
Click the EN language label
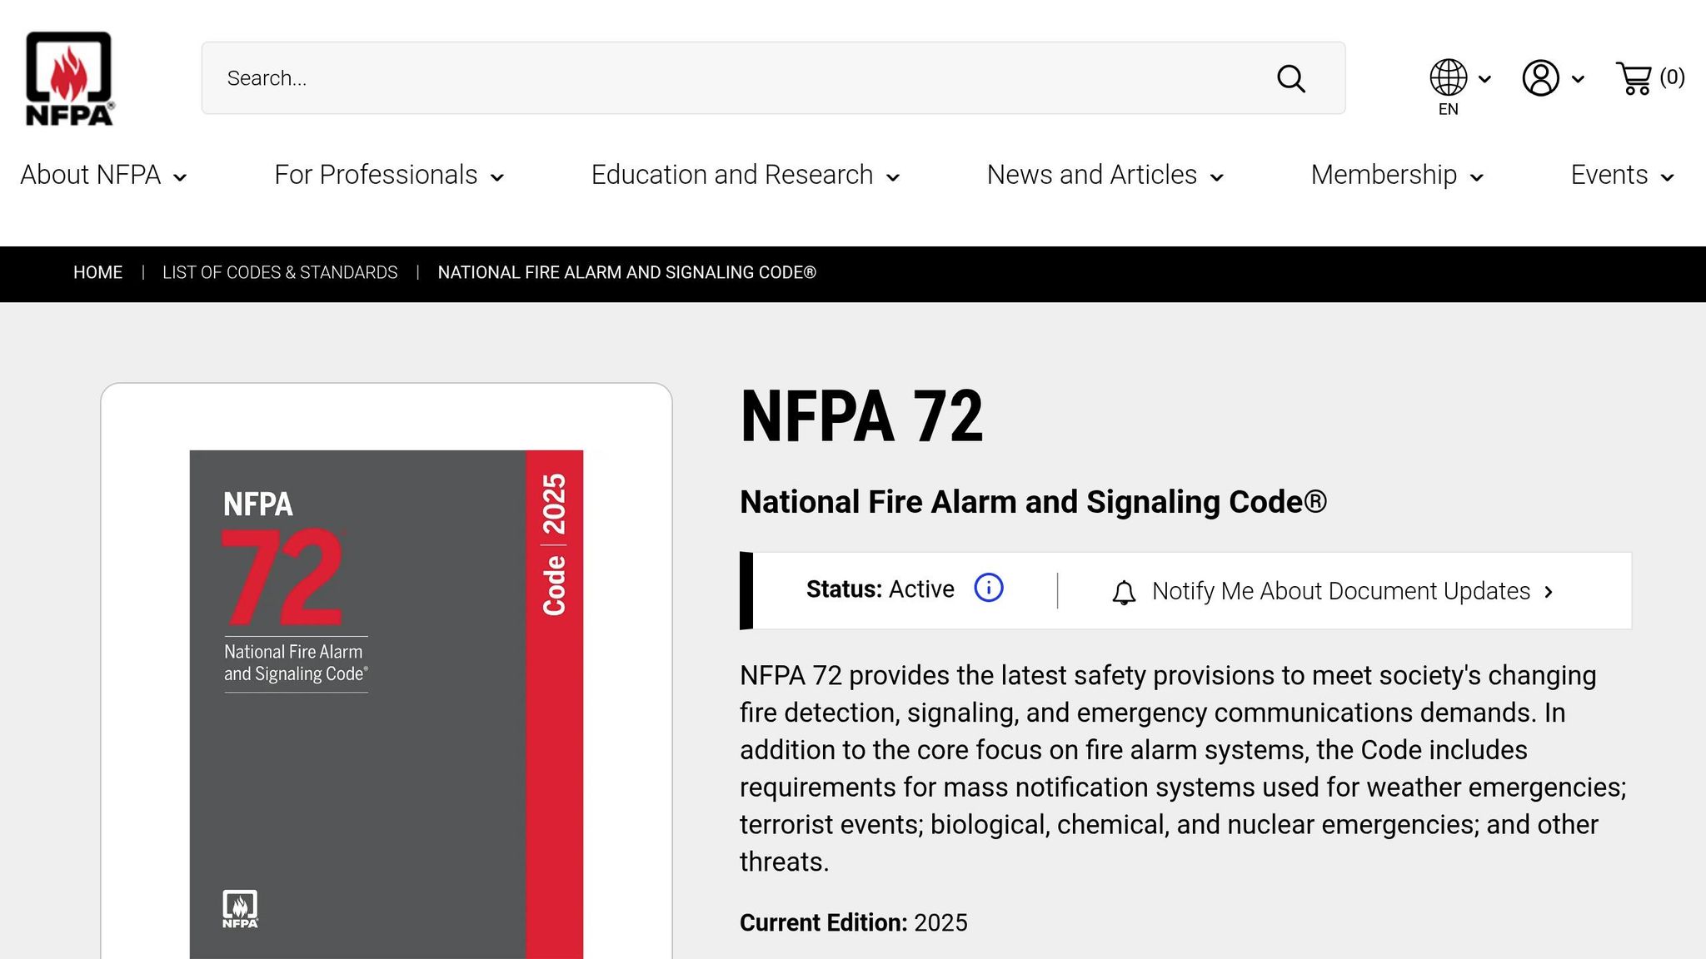[x=1448, y=109]
